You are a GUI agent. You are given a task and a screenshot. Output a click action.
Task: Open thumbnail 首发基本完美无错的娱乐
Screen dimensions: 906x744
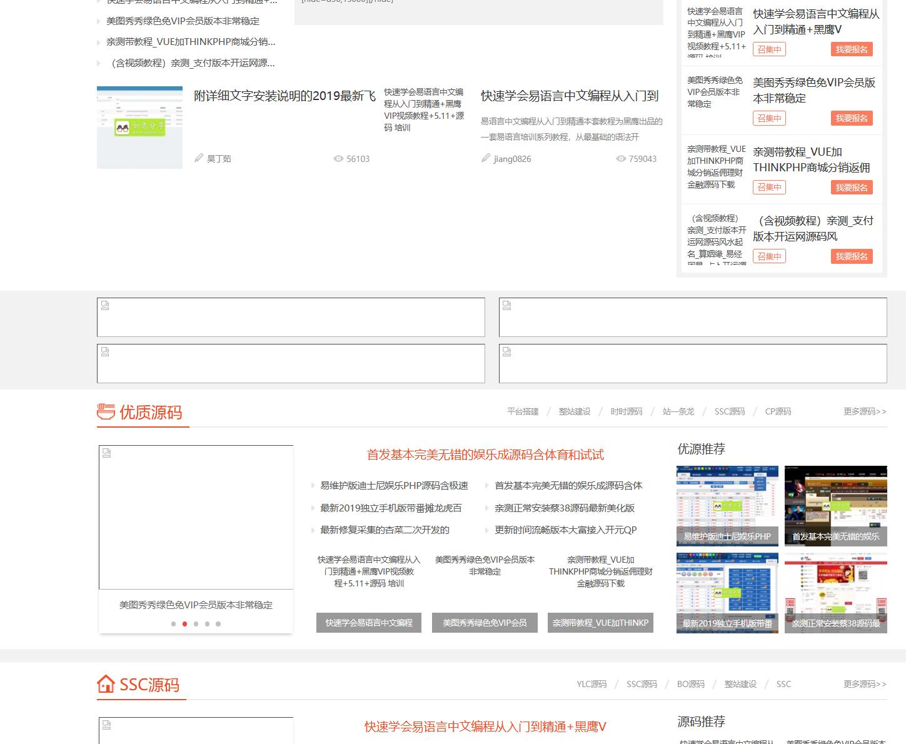pos(836,506)
